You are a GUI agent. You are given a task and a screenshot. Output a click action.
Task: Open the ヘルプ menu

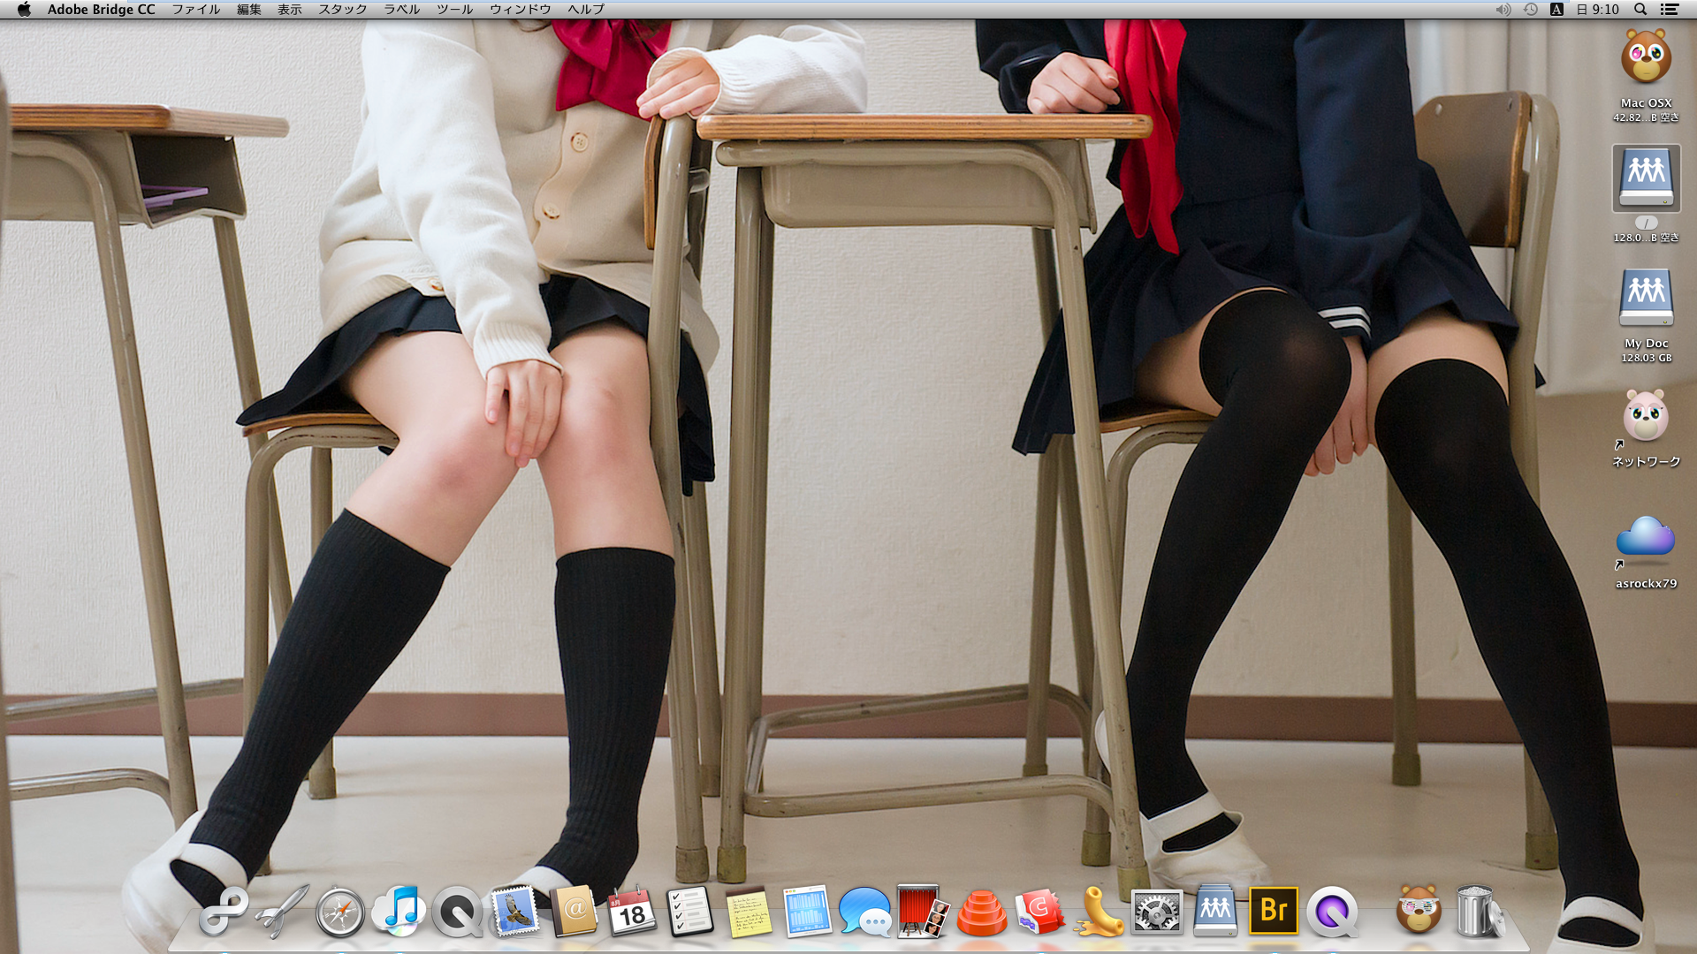point(585,9)
